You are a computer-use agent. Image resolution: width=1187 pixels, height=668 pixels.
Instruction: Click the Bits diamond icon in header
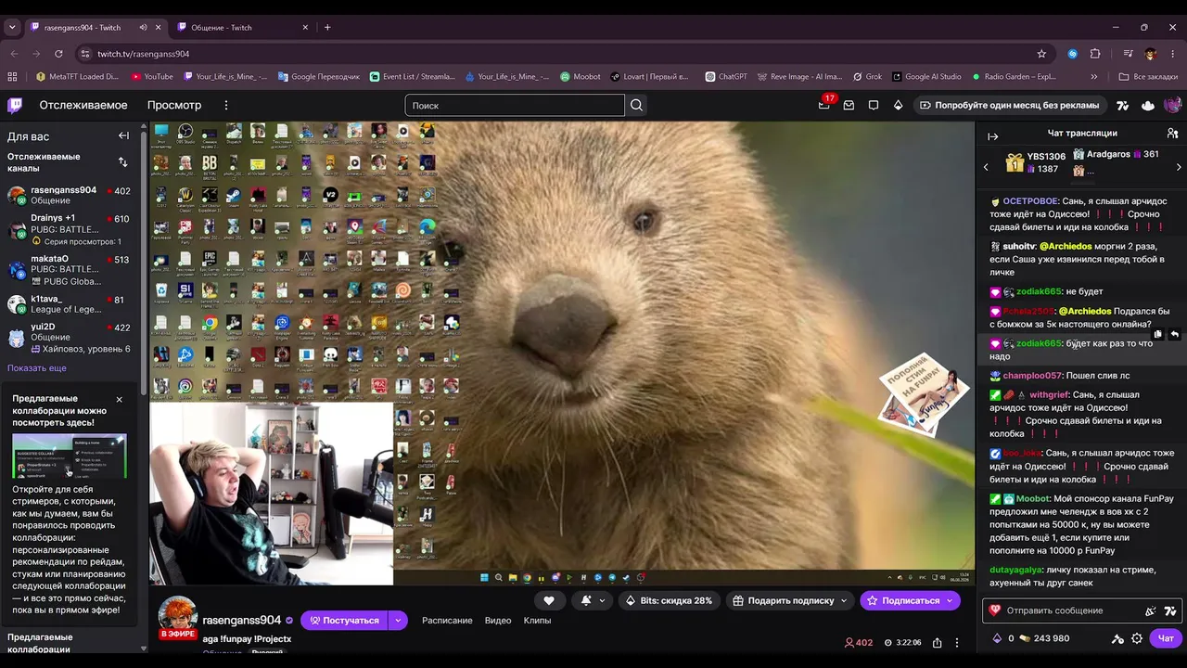pyautogui.click(x=898, y=105)
